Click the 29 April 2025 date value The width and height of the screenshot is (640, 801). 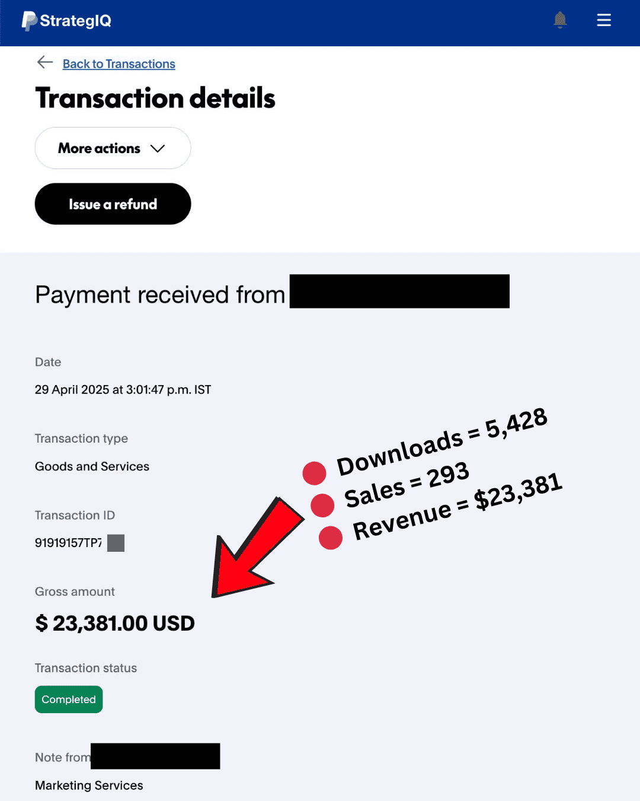[123, 390]
